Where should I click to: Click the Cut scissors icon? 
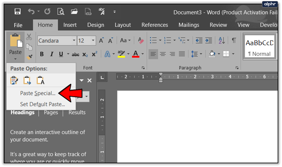point(29,37)
